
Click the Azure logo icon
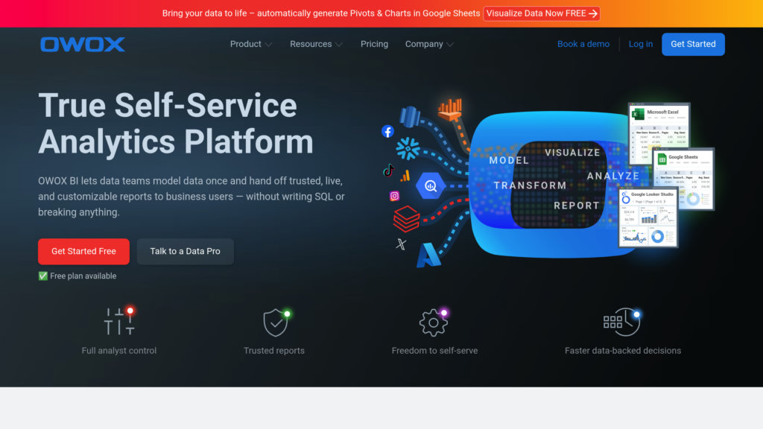click(428, 255)
